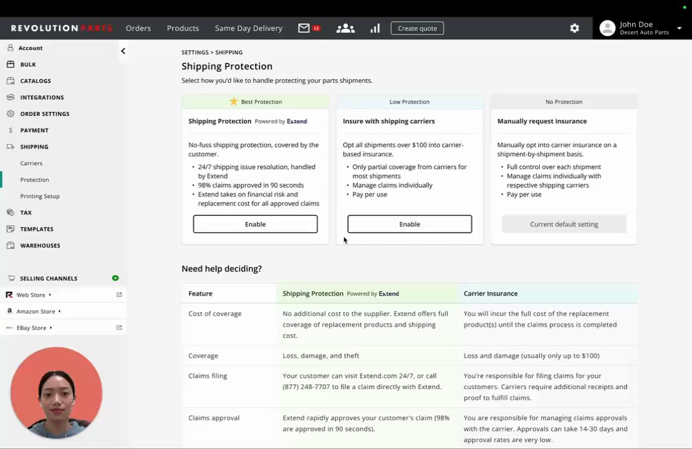Expand the Web Store channel
Screen dimensions: 692x449
tap(50, 294)
